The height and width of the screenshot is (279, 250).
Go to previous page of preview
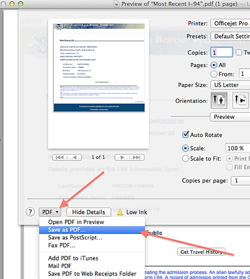[x=74, y=157]
